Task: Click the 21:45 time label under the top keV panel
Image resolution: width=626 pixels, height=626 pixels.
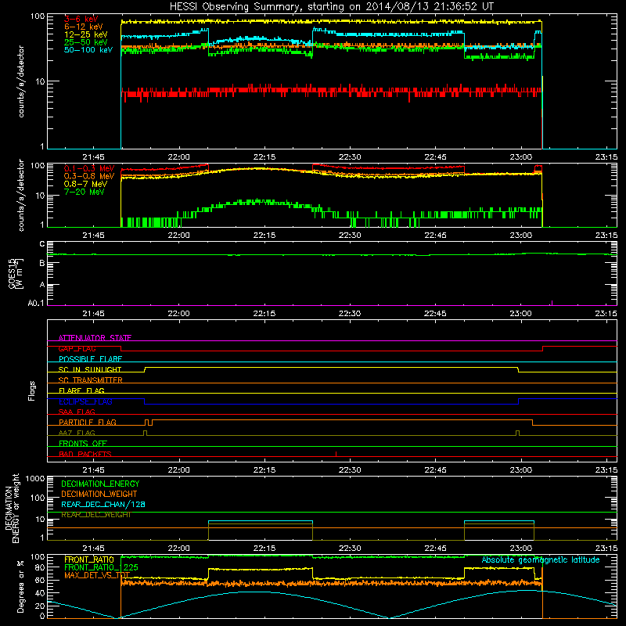Action: (x=93, y=157)
